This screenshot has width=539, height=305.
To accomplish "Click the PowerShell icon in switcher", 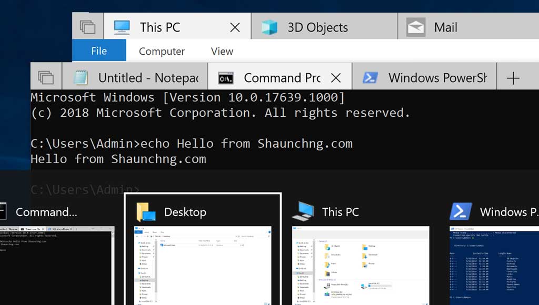I will [461, 211].
